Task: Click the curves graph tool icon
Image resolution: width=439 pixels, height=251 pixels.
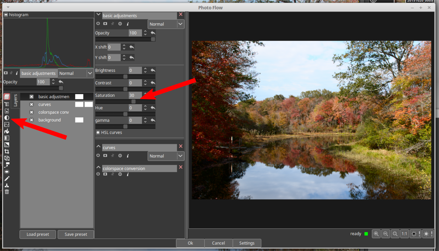Action: click(7, 124)
